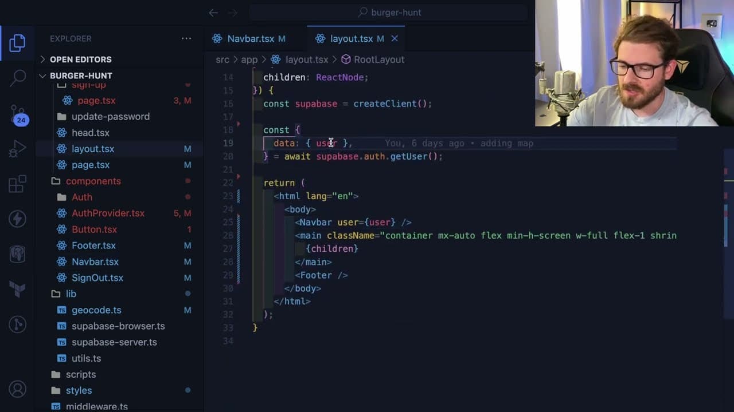Open the Explorer view in activity bar
Viewport: 734px width, 412px height.
pos(18,43)
